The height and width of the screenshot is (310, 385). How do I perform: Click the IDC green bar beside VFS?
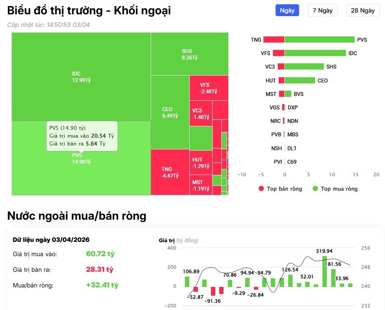[316, 53]
